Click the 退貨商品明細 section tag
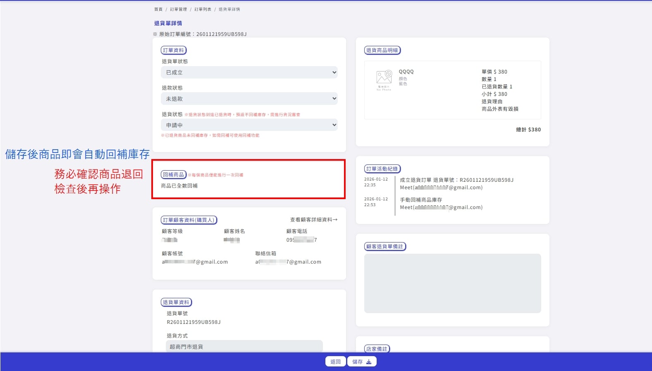Image resolution: width=652 pixels, height=371 pixels. [382, 50]
